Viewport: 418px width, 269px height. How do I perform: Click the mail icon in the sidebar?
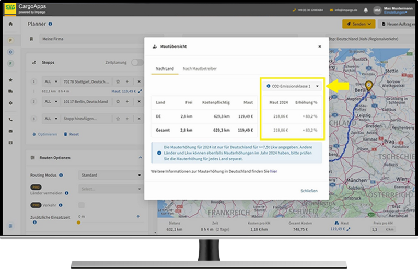coord(10,131)
